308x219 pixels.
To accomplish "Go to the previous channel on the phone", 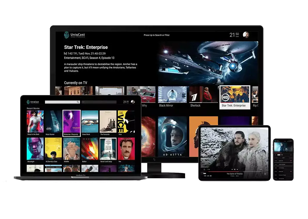I will point(276,155).
